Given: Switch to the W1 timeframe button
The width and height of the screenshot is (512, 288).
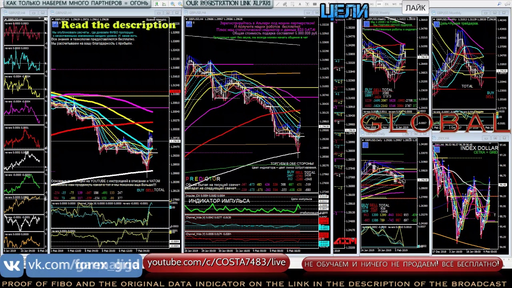Looking at the screenshot, I should click(394, 4).
